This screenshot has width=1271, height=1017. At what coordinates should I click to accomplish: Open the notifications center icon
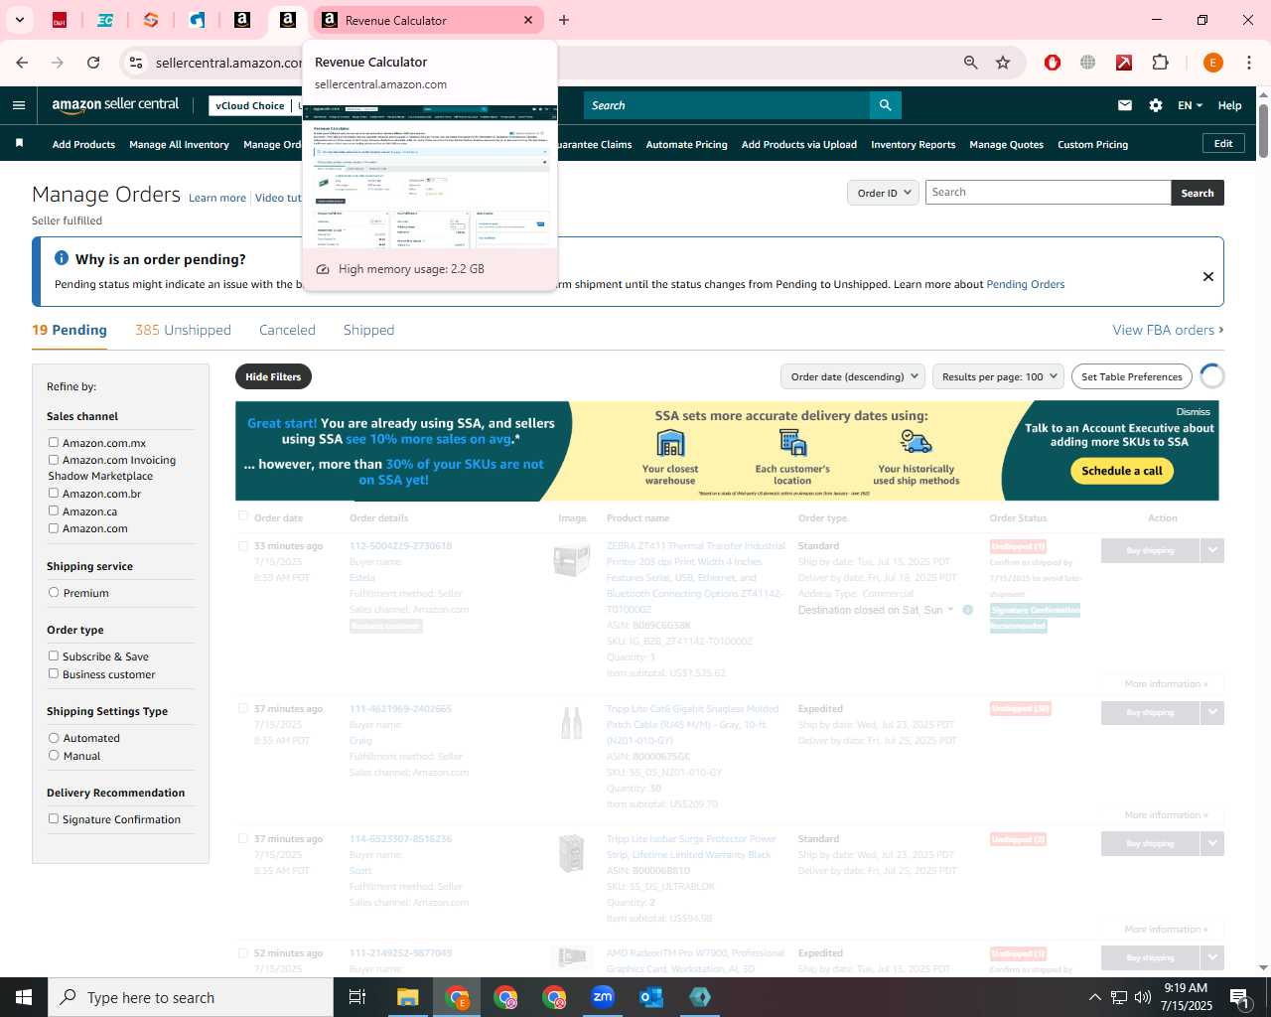pos(1238,997)
